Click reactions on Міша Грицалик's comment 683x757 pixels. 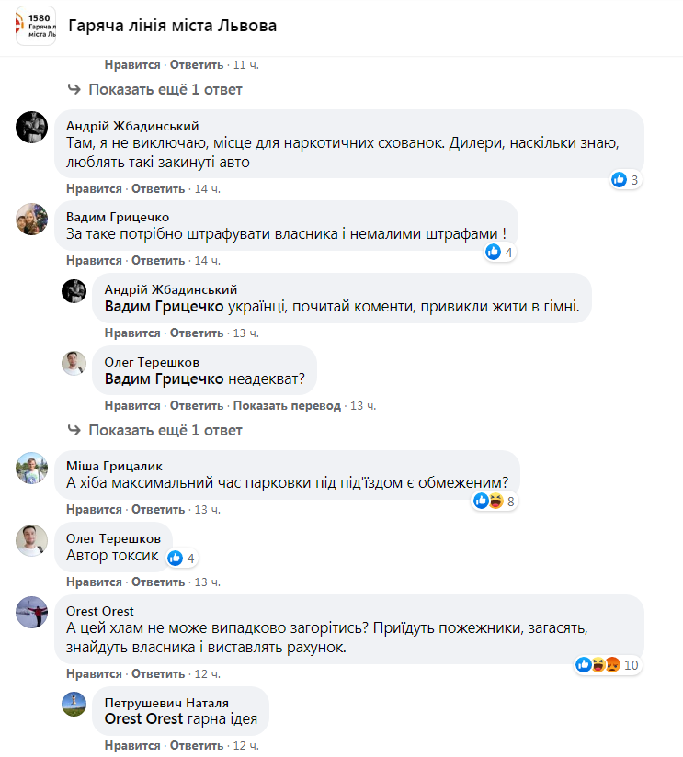[493, 501]
